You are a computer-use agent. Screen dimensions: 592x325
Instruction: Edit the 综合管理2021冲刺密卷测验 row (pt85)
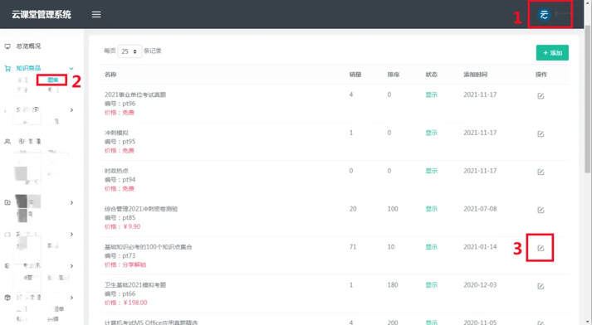541,210
